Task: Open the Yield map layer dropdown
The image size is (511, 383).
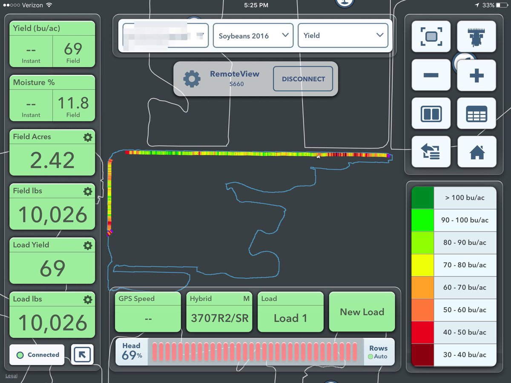Action: tap(343, 35)
